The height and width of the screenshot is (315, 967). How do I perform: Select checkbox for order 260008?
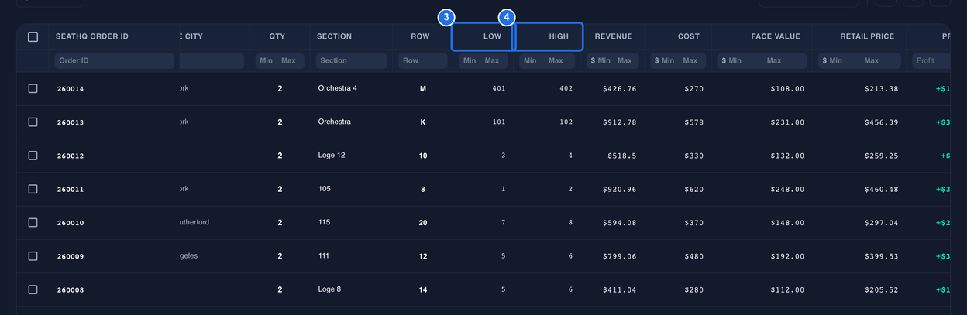33,289
